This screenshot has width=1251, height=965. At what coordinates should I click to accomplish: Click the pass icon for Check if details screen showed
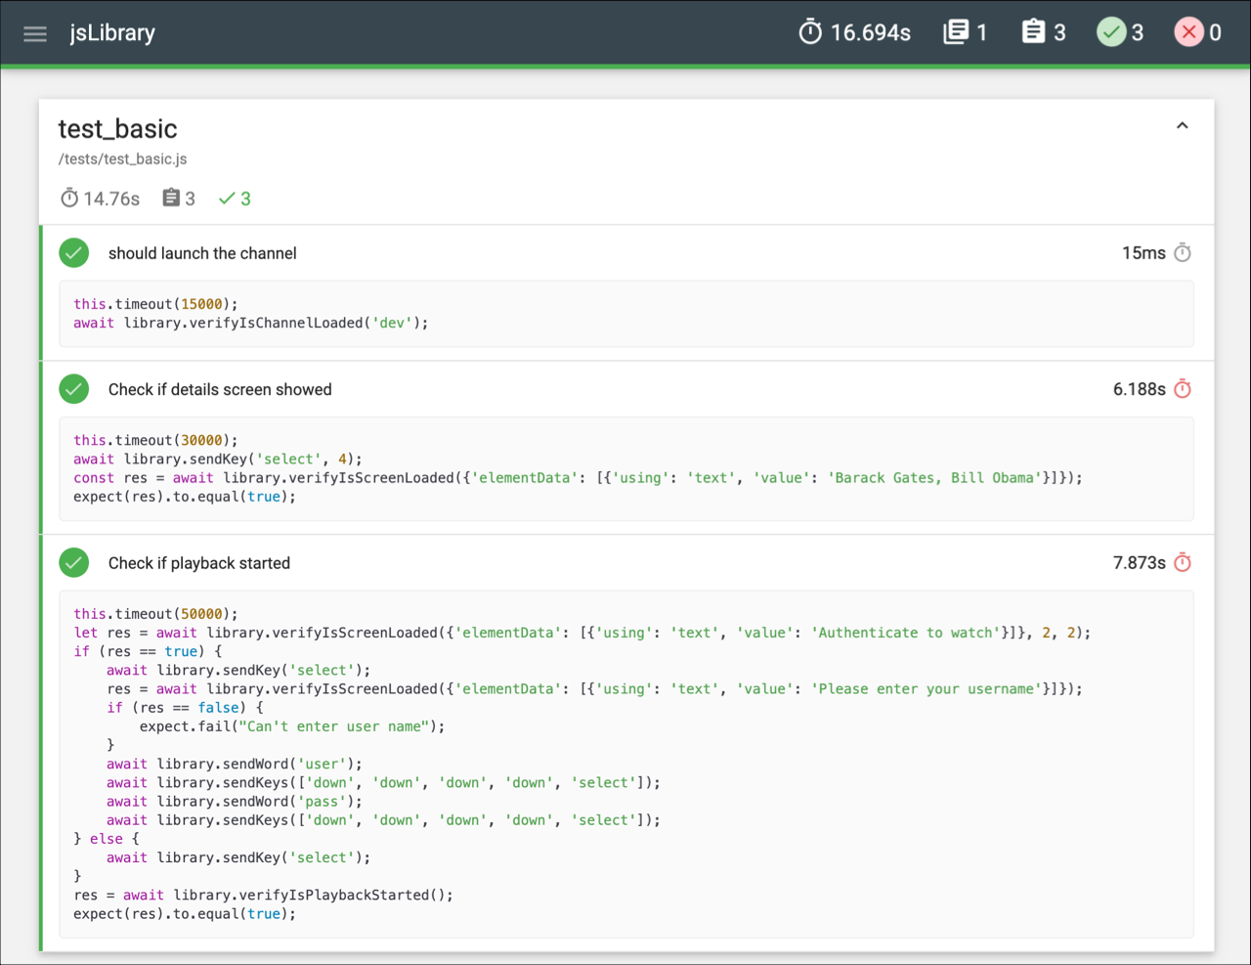73,389
